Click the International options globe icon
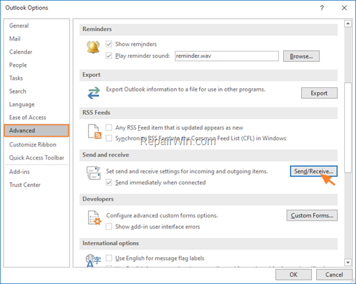This screenshot has width=356, height=284. coord(93,261)
